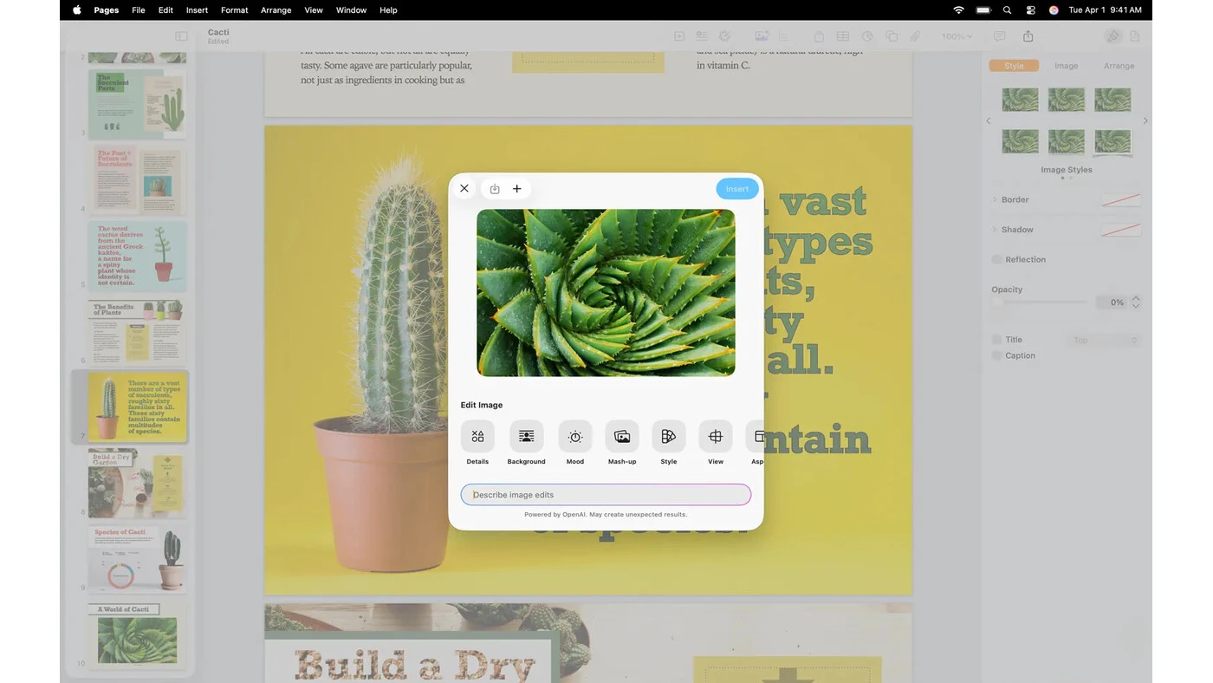Expand the Border section
Viewport: 1213px width, 683px height.
995,199
